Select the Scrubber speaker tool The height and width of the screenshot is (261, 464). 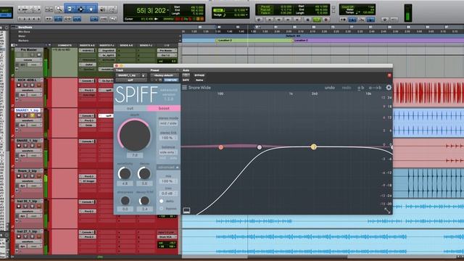[102, 9]
